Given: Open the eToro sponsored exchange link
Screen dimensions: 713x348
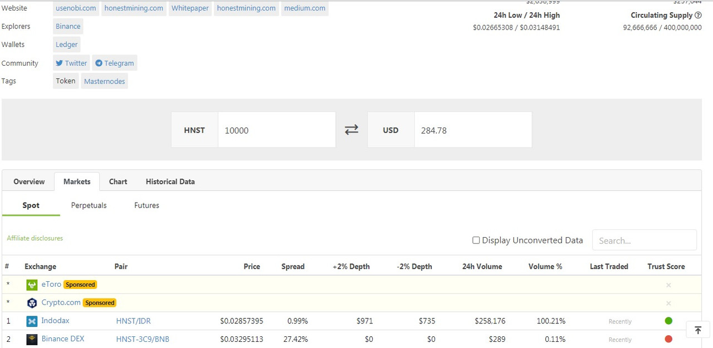Looking at the screenshot, I should (51, 285).
